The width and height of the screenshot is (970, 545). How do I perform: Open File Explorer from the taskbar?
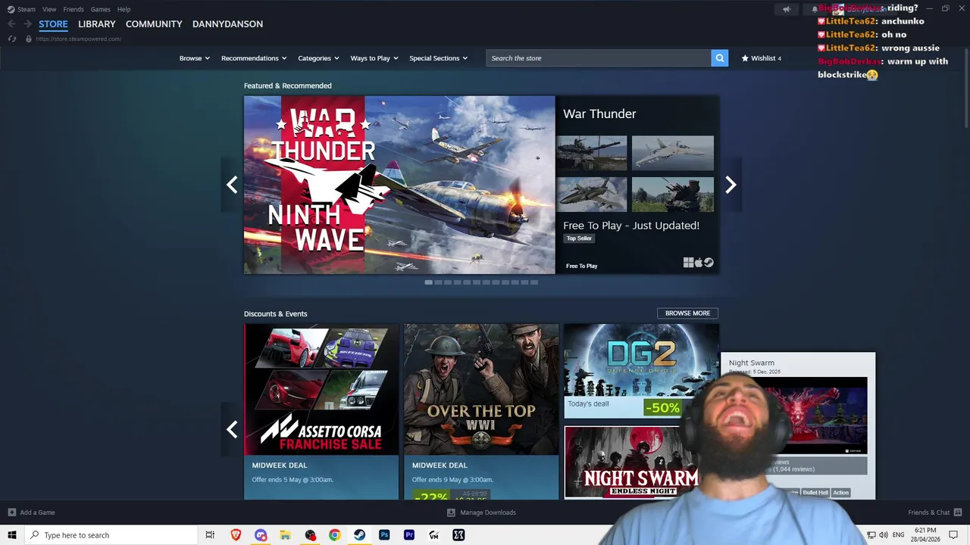[286, 535]
